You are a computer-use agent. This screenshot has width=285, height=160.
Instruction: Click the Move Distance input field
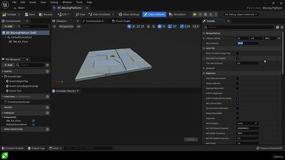[247, 43]
